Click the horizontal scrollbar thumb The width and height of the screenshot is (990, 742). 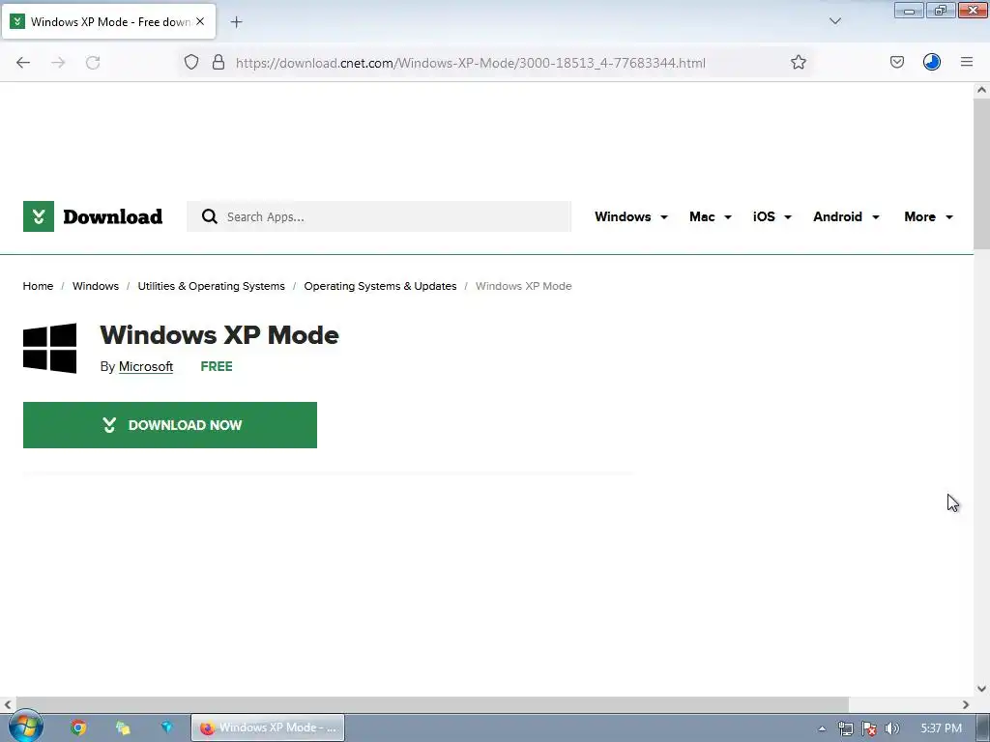pyautogui.click(x=432, y=704)
